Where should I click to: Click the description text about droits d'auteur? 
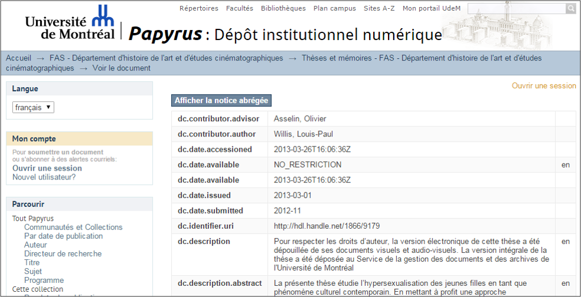(x=411, y=255)
